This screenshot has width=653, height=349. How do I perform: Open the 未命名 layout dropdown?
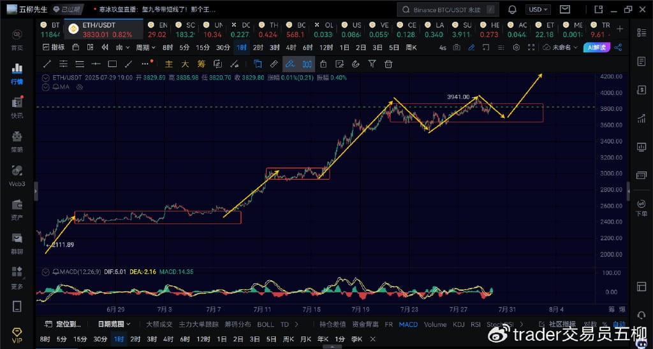[x=561, y=47]
